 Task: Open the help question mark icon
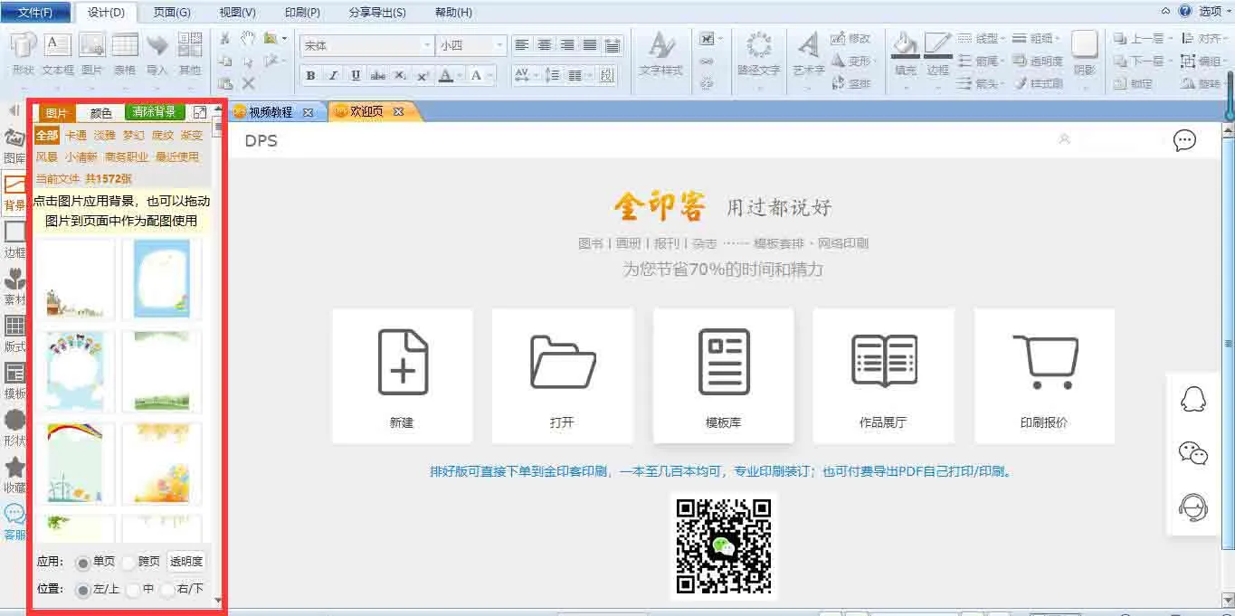coord(1185,11)
